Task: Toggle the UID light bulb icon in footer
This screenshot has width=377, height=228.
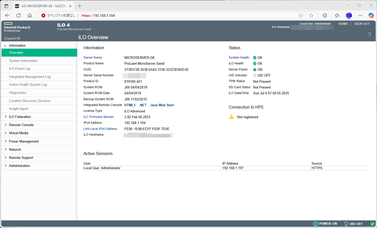Action: 346,224
